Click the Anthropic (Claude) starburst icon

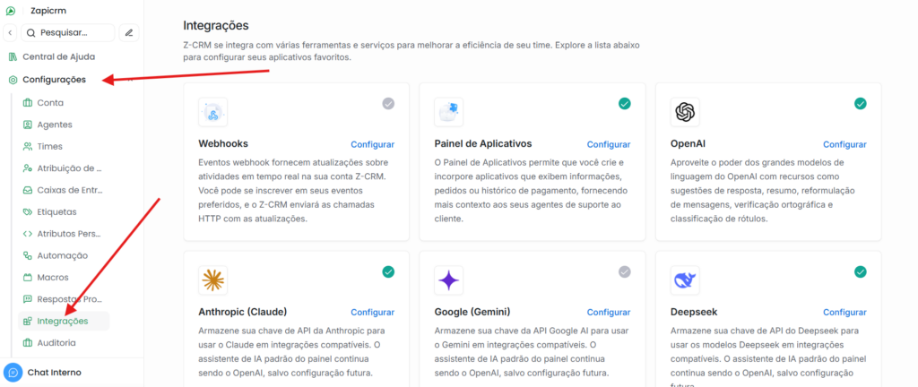click(212, 280)
